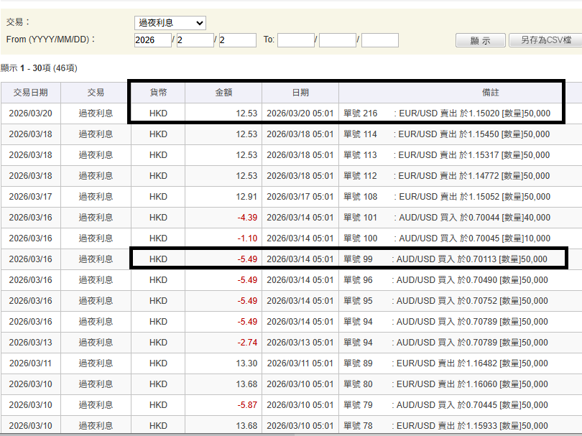Click the From month input field
This screenshot has height=436, width=582.
[195, 40]
